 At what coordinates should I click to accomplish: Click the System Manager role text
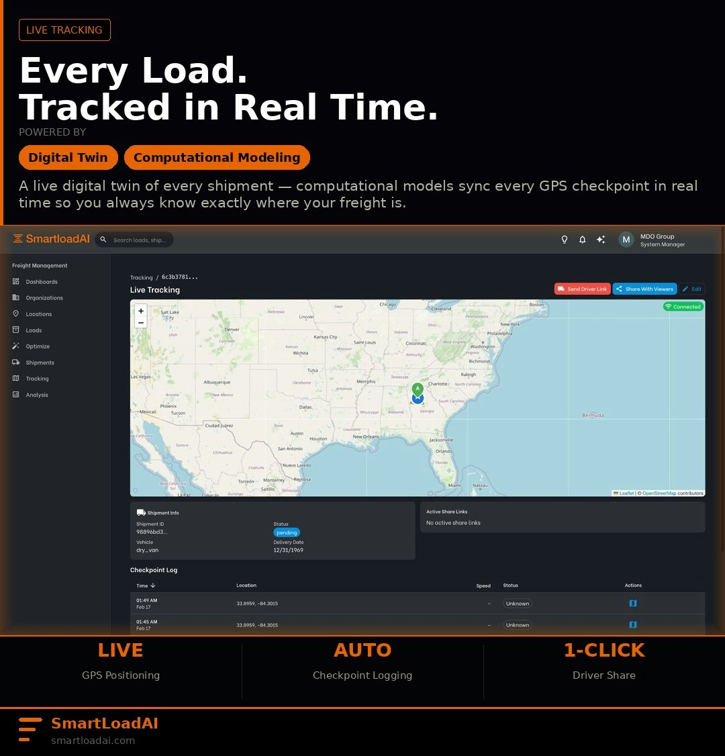[663, 244]
